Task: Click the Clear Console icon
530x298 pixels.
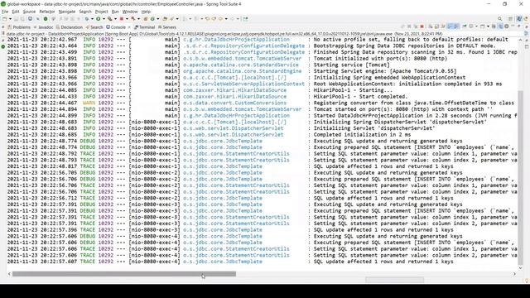Action: [x=431, y=26]
